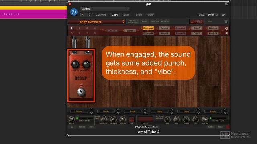The image size is (257, 144).
Task: Go to next setting with right arrow
Action: click(x=90, y=15)
